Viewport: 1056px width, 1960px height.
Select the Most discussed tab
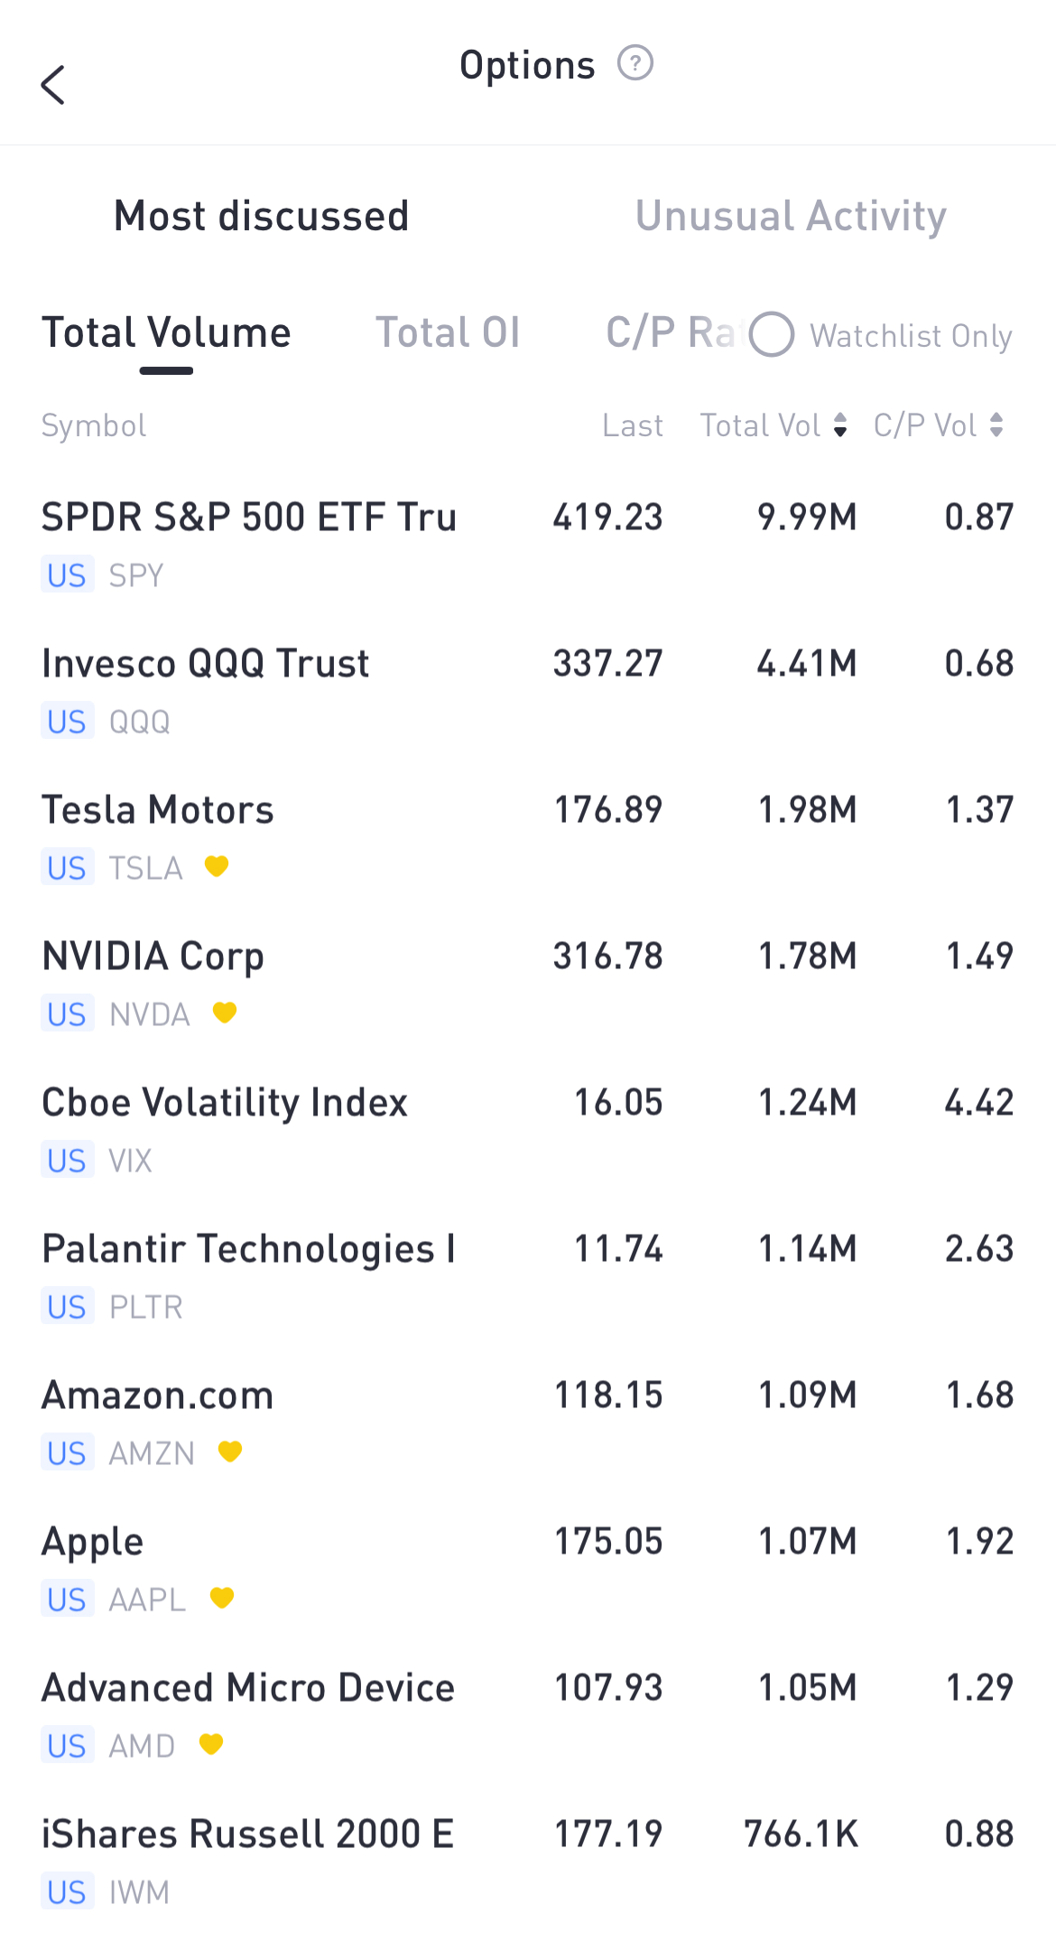coord(262,216)
